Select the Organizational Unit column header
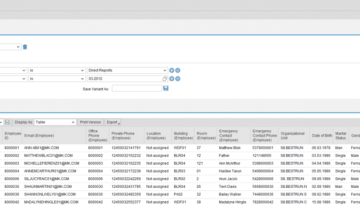360x206 pixels. pyautogui.click(x=294, y=136)
